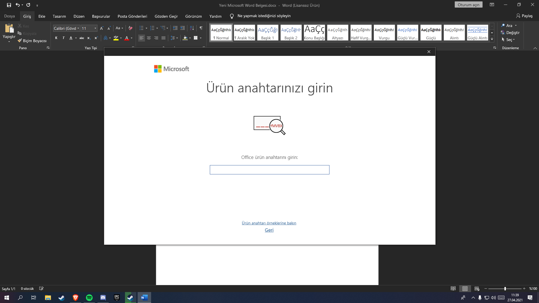The width and height of the screenshot is (539, 303).
Task: Switch to the Ekle ribbon tab
Action: point(42,16)
